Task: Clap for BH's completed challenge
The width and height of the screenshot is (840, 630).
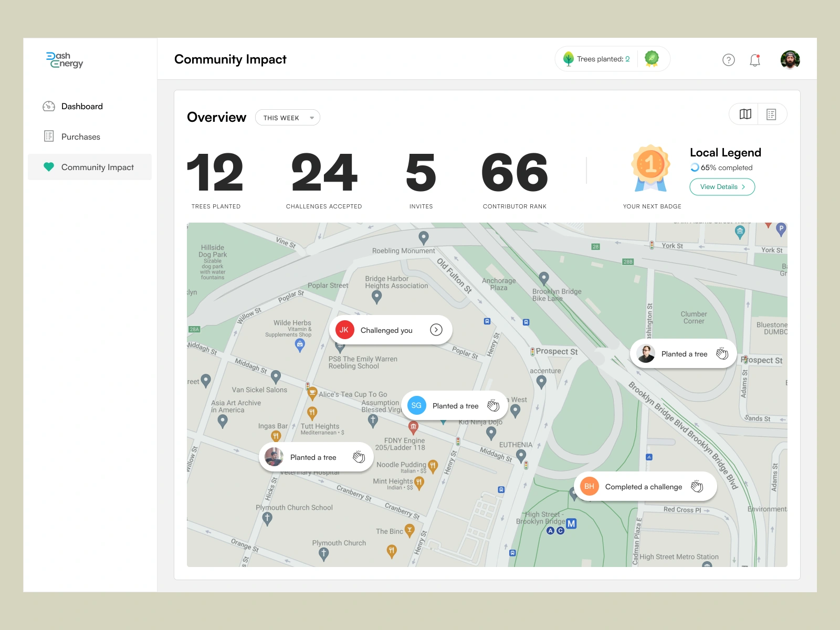Action: pyautogui.click(x=697, y=486)
